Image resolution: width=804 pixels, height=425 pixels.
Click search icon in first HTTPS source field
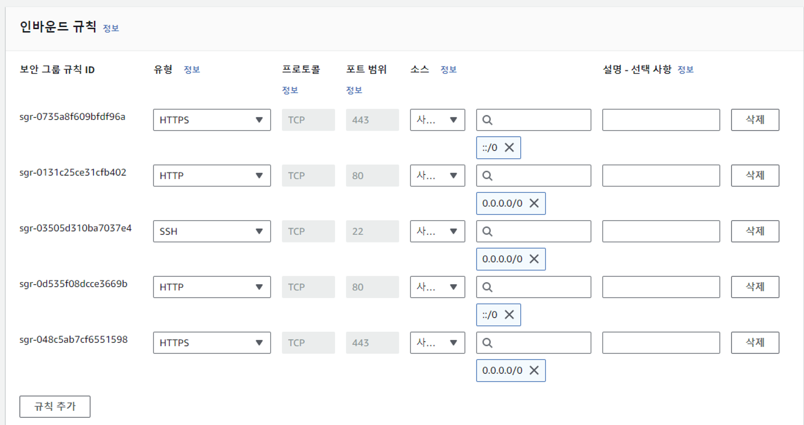pyautogui.click(x=487, y=120)
